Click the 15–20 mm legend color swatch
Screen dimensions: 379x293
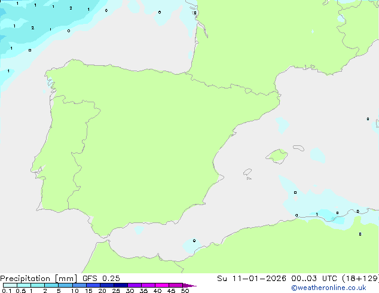(93, 285)
